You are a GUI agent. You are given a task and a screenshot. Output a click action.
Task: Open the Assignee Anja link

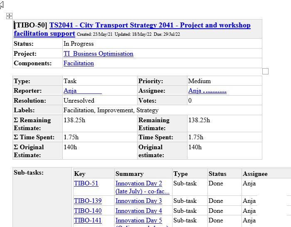coord(207,91)
